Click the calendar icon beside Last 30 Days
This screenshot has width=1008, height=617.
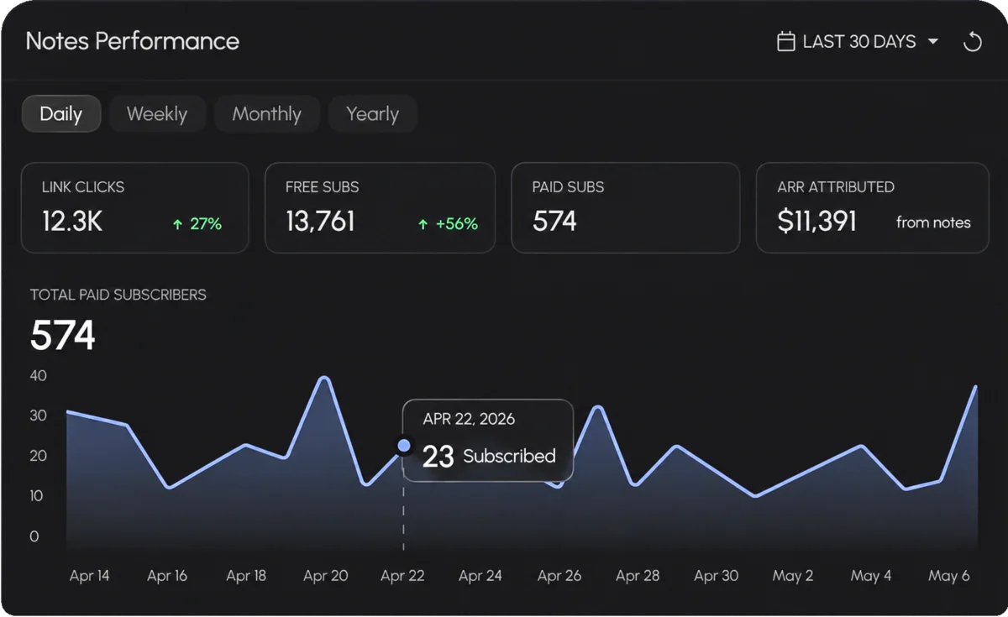pyautogui.click(x=785, y=42)
